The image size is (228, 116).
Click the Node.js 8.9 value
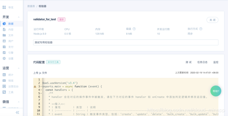tap(40, 34)
